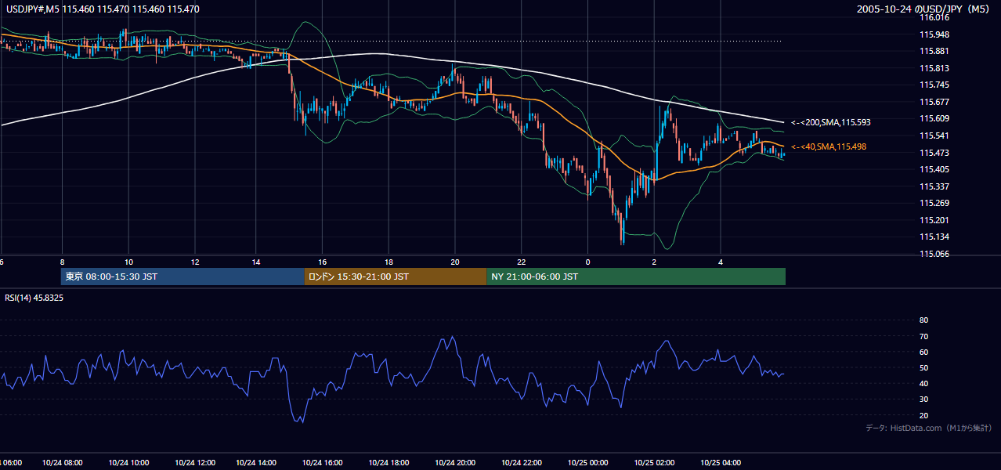Click RSI level 20 on the axis
The width and height of the screenshot is (1001, 470).
click(x=924, y=415)
